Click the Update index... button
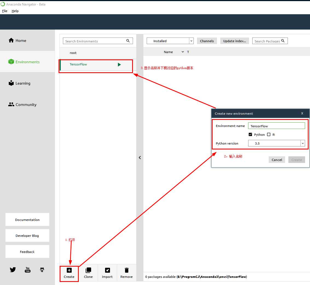This screenshot has height=285, width=310. 234,41
